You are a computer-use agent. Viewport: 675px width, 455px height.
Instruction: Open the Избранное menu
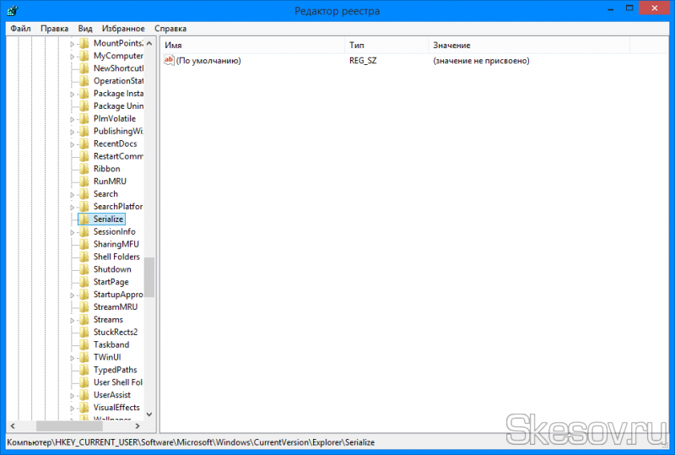(123, 28)
